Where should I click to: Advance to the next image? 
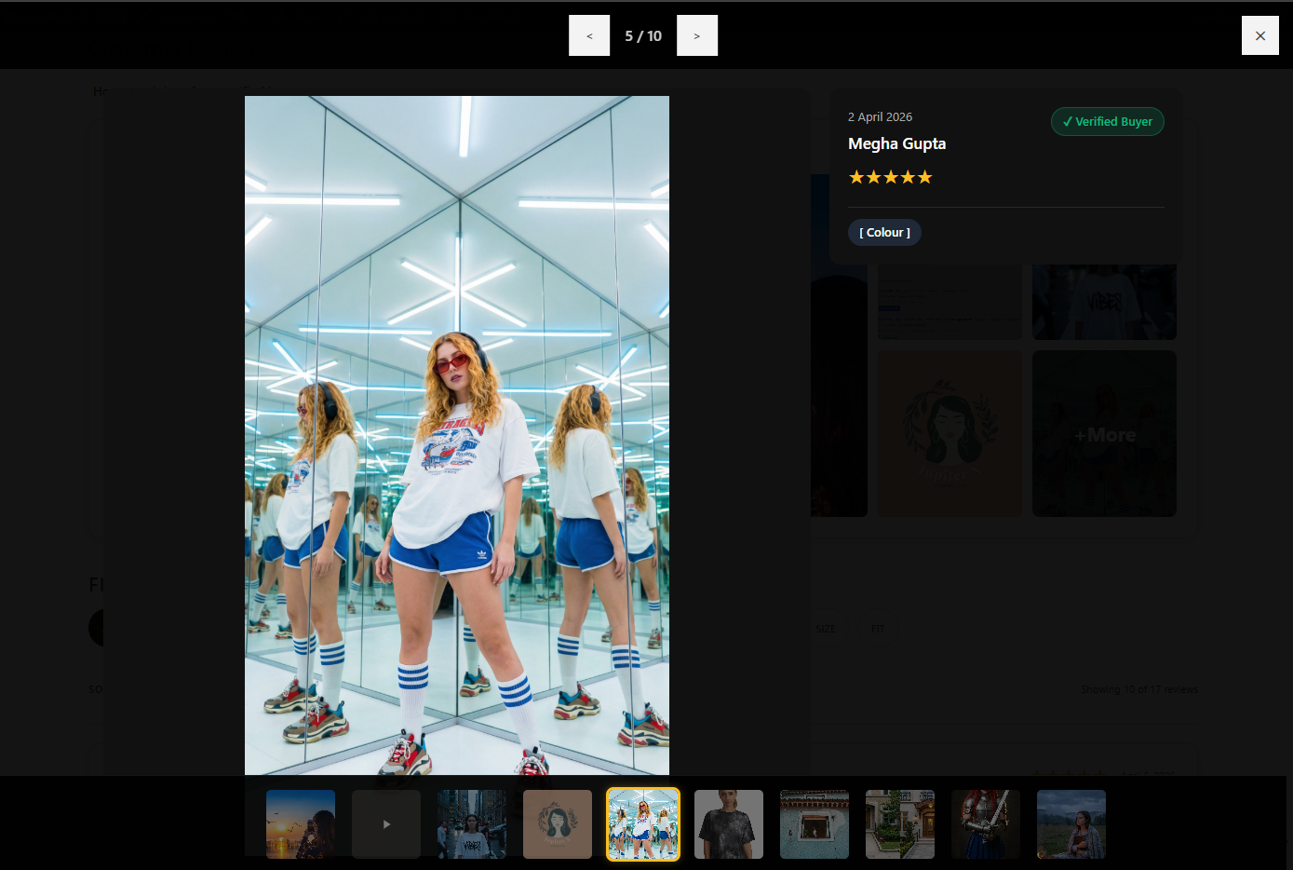(697, 35)
